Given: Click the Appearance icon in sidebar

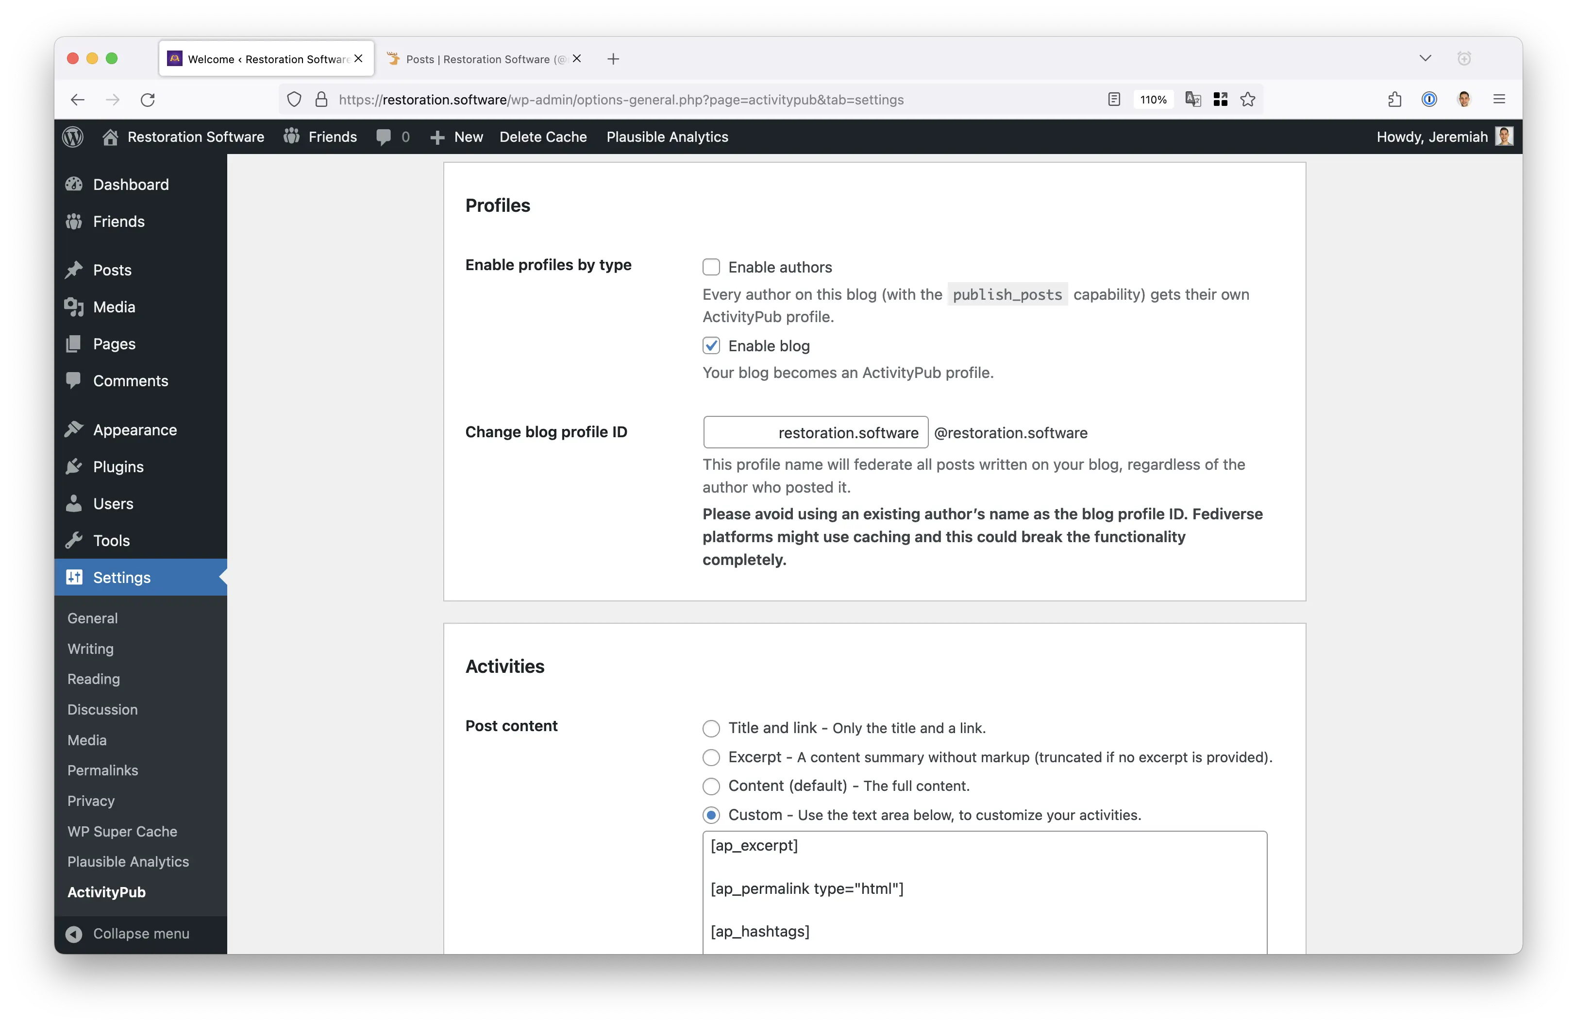Looking at the screenshot, I should click(75, 429).
